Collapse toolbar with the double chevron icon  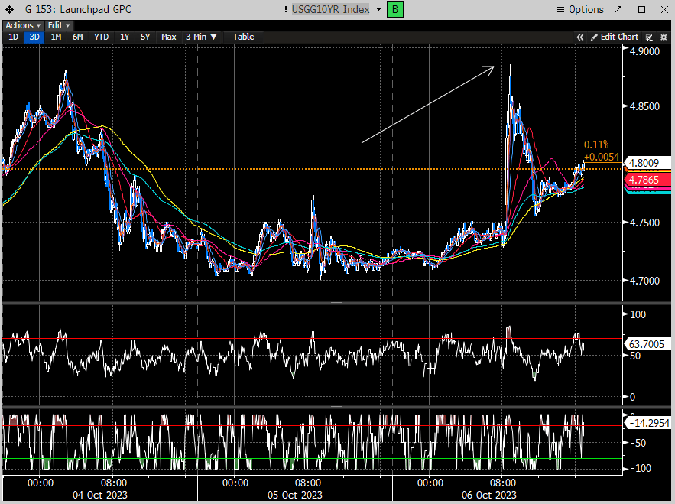pos(580,37)
